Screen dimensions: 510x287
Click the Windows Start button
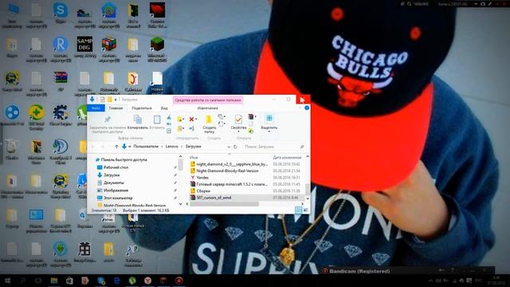click(7, 281)
